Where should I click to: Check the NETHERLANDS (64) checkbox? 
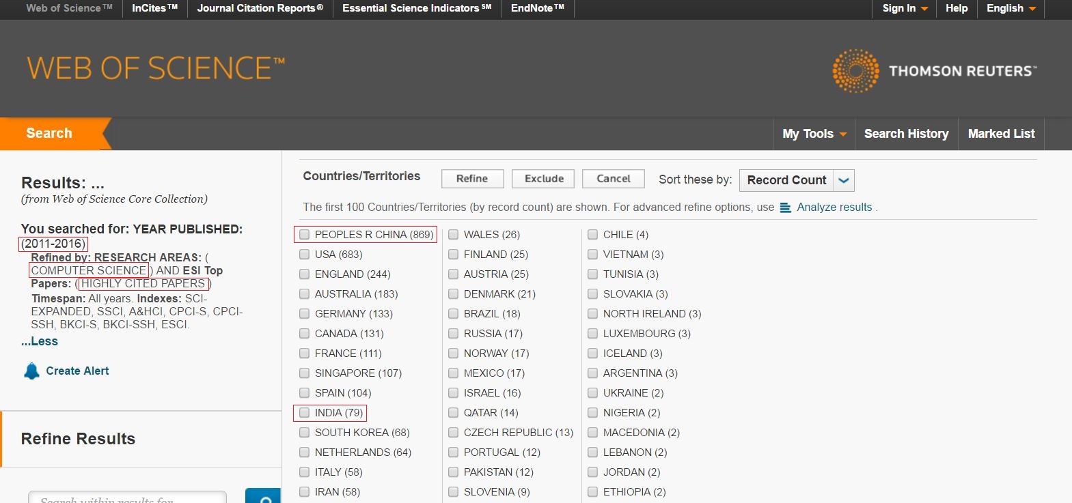(305, 452)
